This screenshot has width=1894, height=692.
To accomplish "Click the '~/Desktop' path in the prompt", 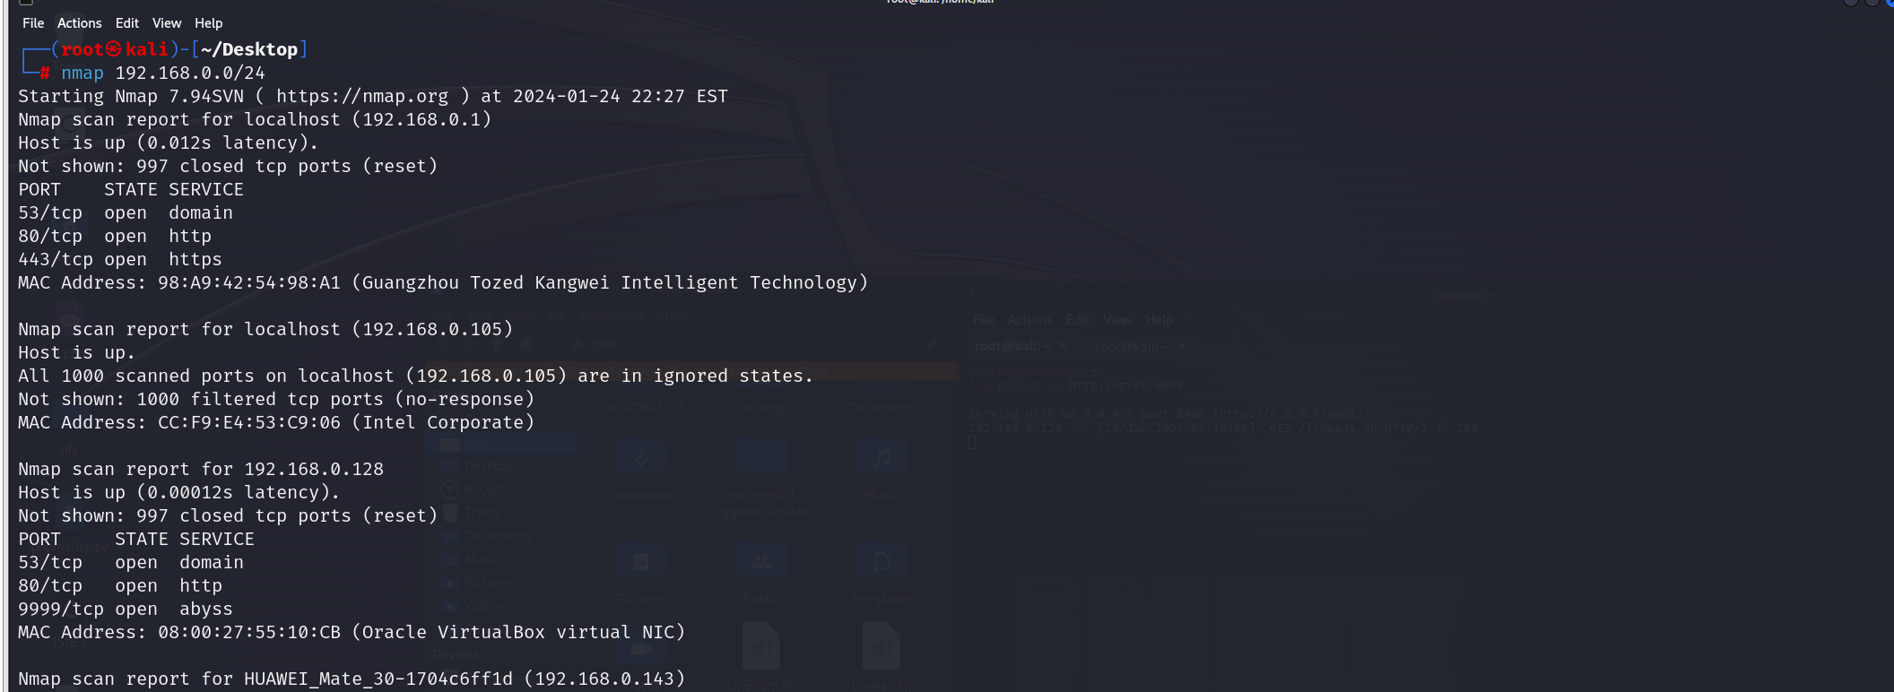I will (249, 49).
